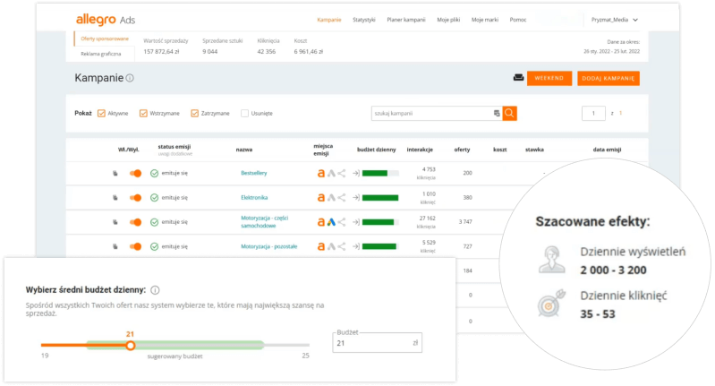This screenshot has height=386, width=715.
Task: Click the interakcje column header
Action: click(420, 150)
